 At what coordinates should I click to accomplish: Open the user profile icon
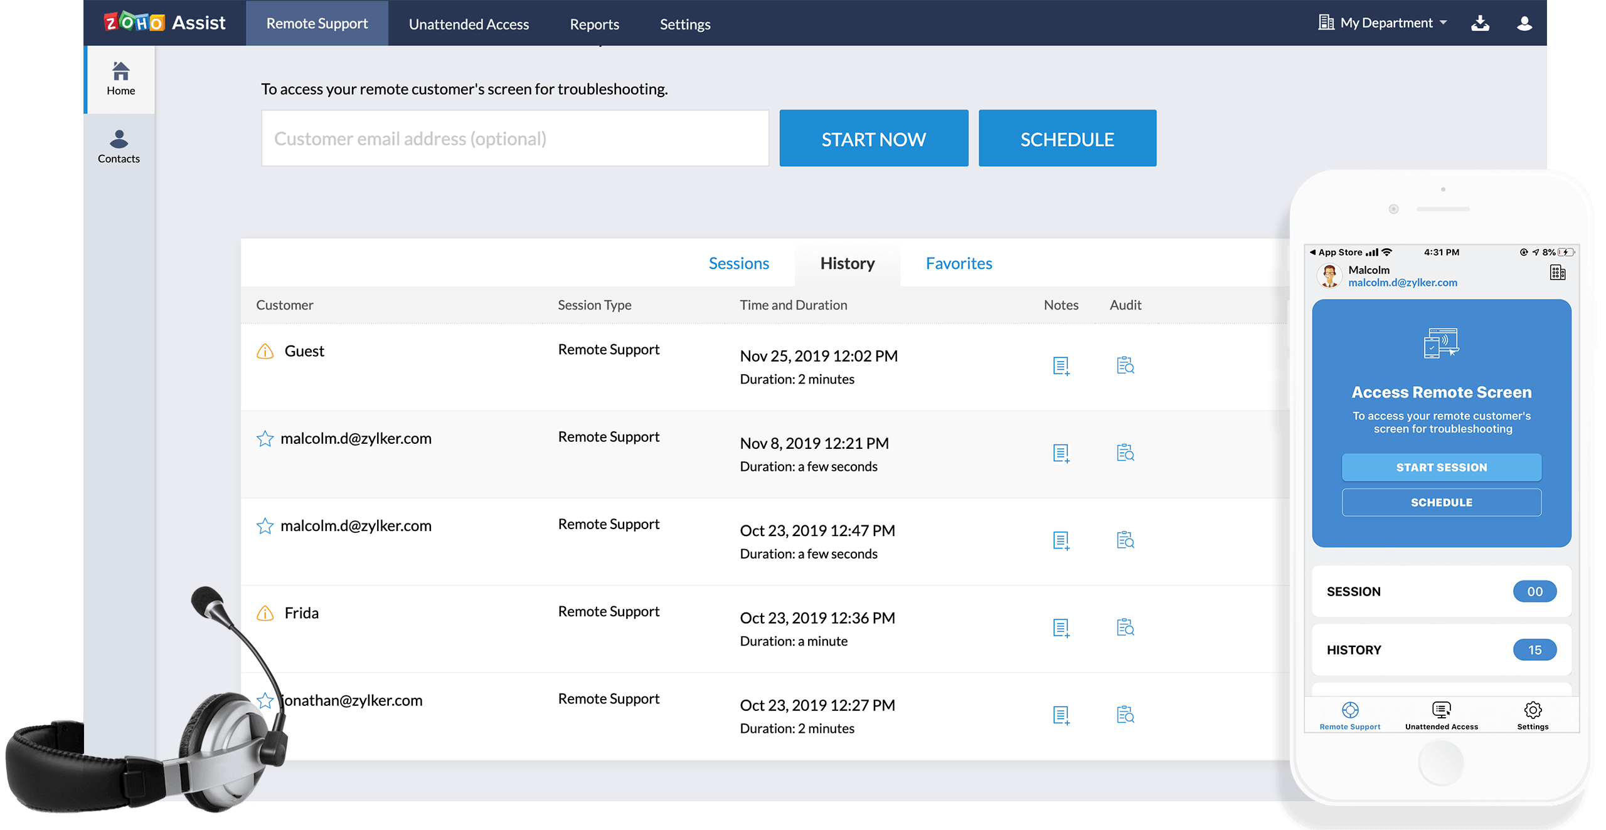coord(1524,23)
